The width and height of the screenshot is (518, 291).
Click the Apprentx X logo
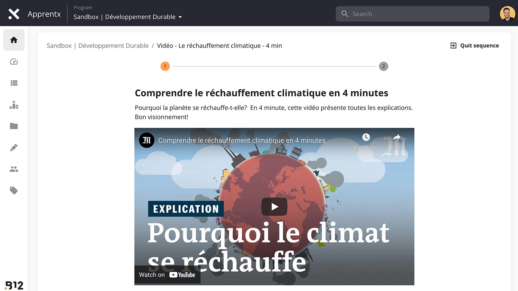coord(14,14)
